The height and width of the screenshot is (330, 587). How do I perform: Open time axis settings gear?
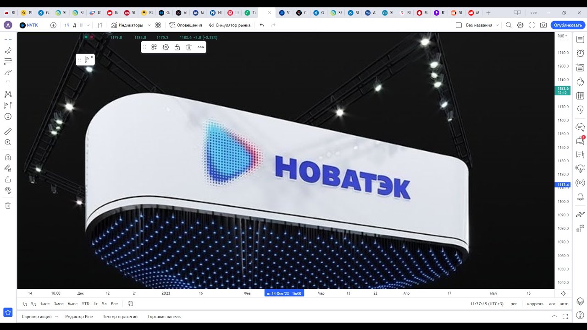click(x=563, y=293)
